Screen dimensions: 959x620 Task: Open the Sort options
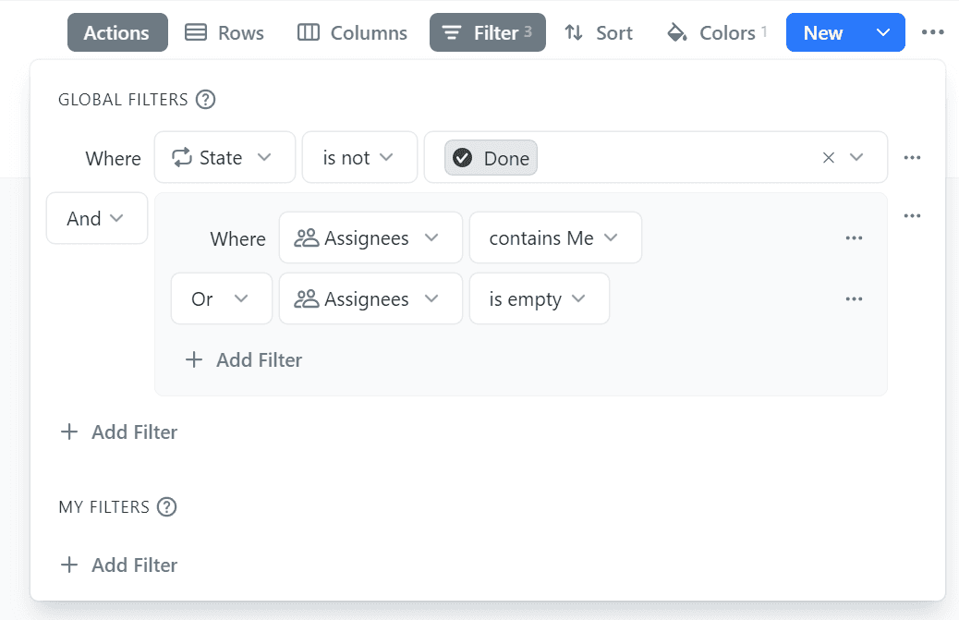point(598,32)
